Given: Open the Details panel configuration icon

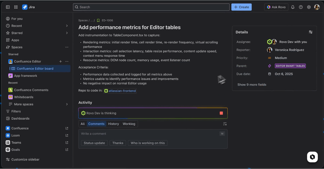Looking at the screenshot, I should [310, 32].
